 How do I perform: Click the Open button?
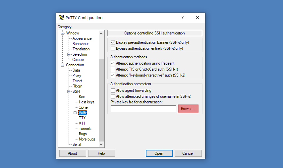[159, 153]
